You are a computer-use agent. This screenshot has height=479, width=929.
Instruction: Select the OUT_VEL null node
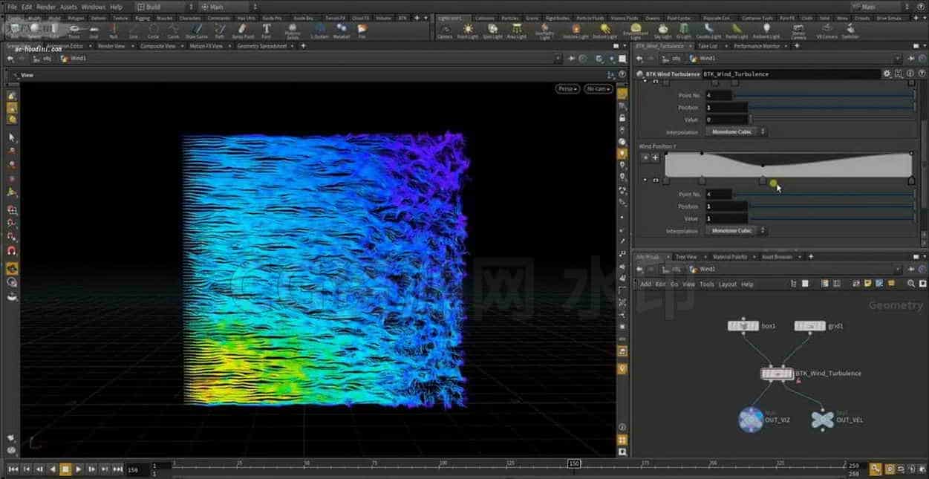click(822, 420)
